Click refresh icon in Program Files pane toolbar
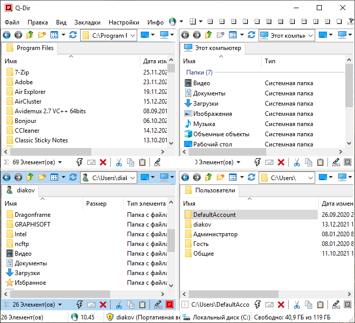Image resolution: width=355 pixels, height=323 pixels. coord(73,35)
